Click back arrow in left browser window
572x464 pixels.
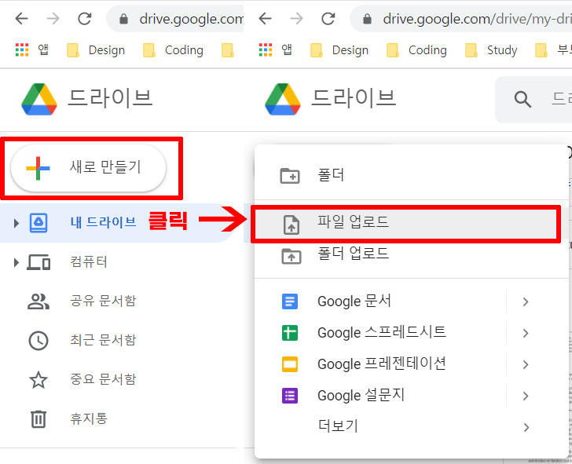point(21,18)
